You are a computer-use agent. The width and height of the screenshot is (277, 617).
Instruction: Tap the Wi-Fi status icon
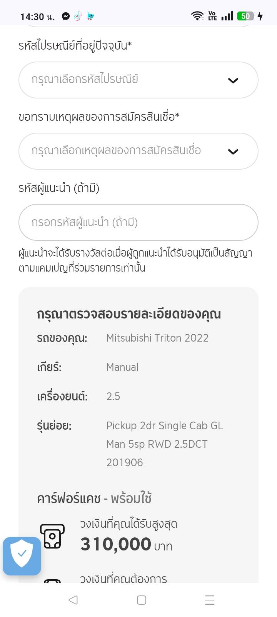pyautogui.click(x=197, y=16)
